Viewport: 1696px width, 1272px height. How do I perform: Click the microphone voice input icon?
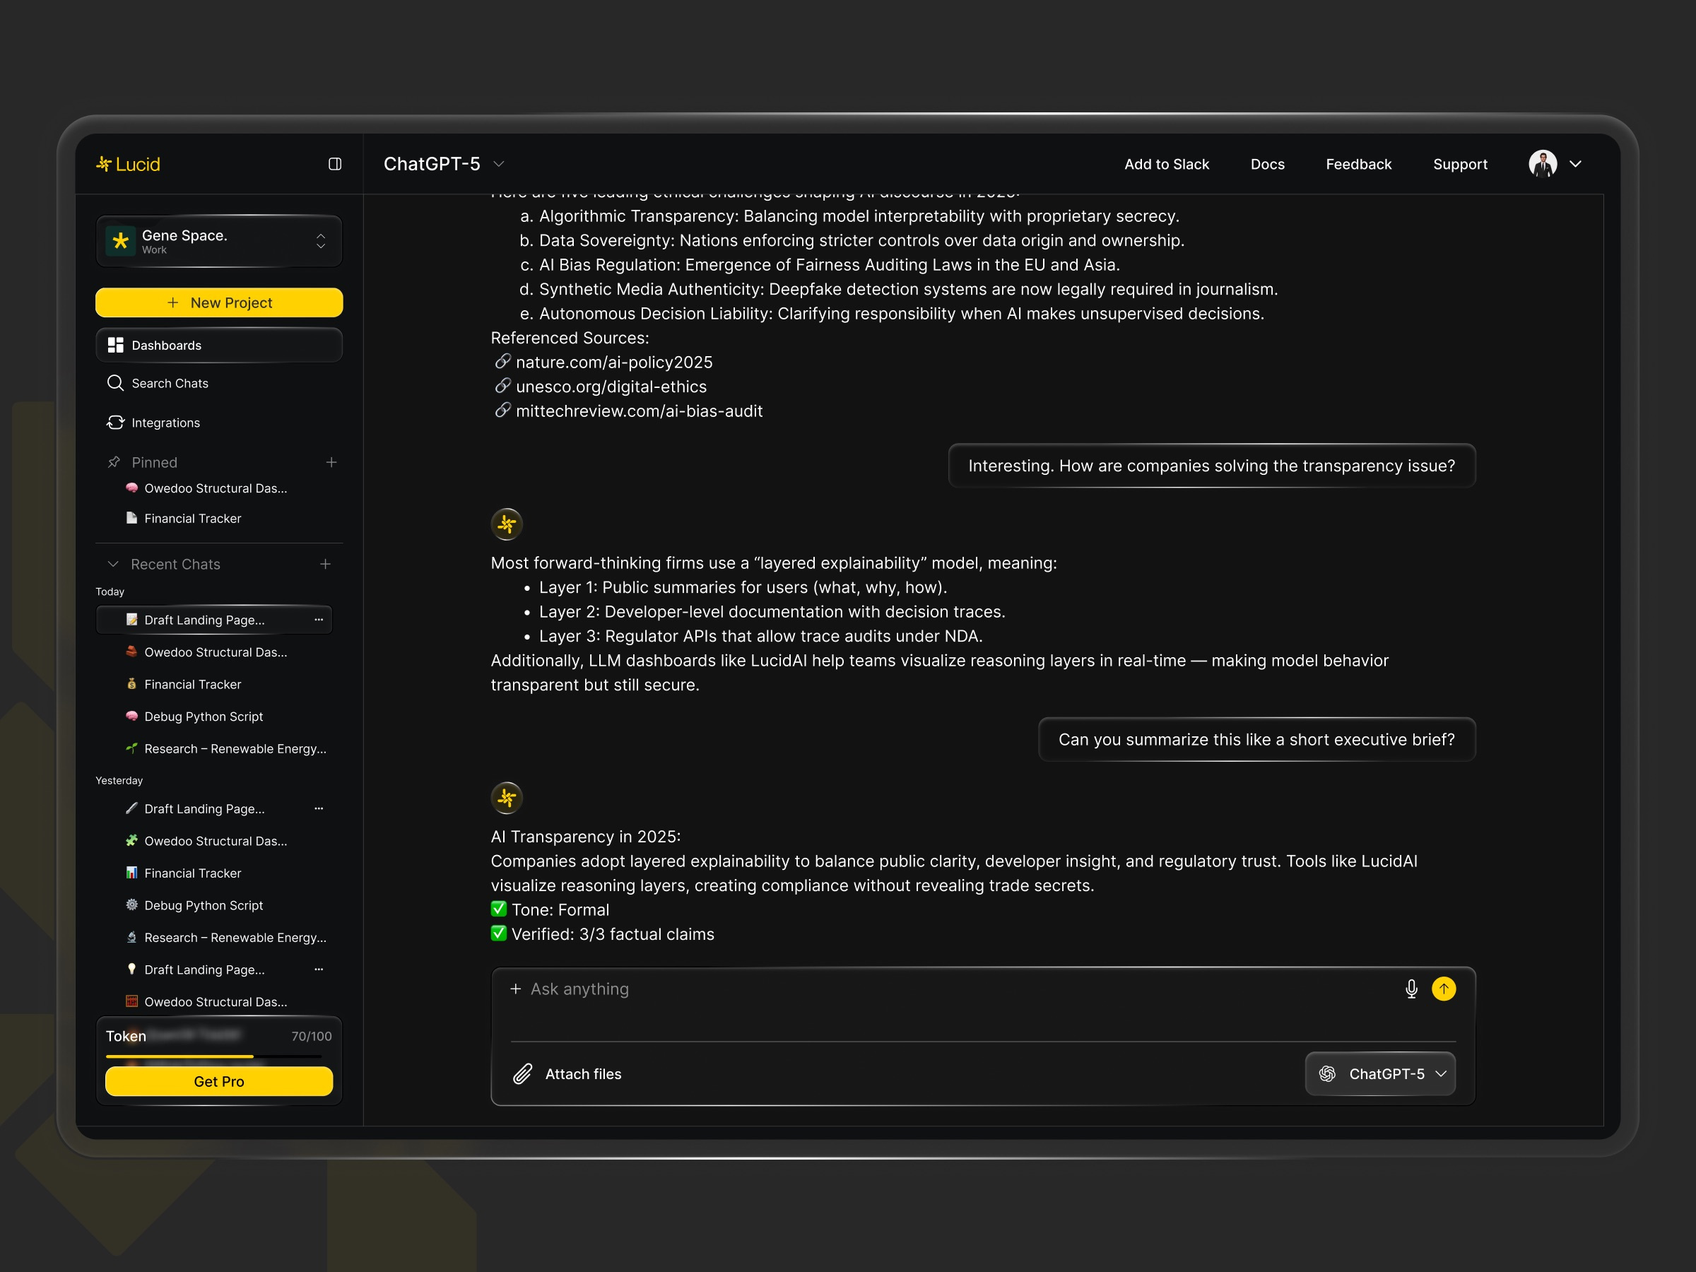[1411, 989]
